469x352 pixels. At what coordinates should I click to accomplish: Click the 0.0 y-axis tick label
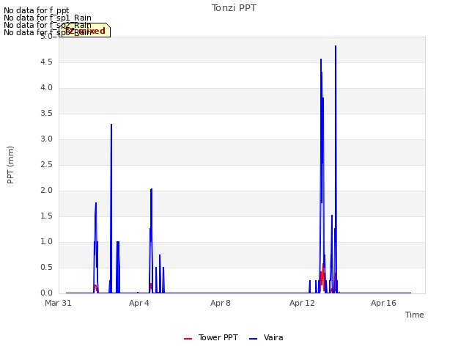(46, 293)
